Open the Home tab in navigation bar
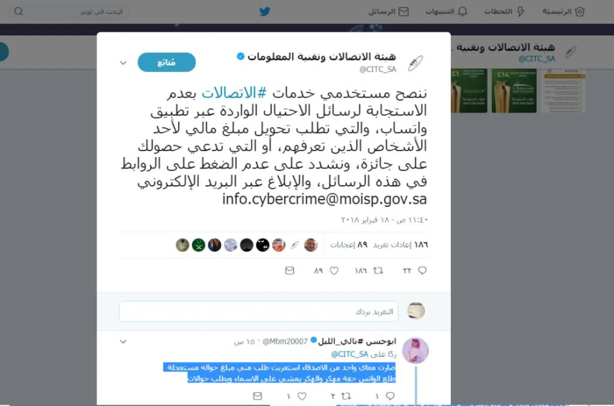 [564, 11]
